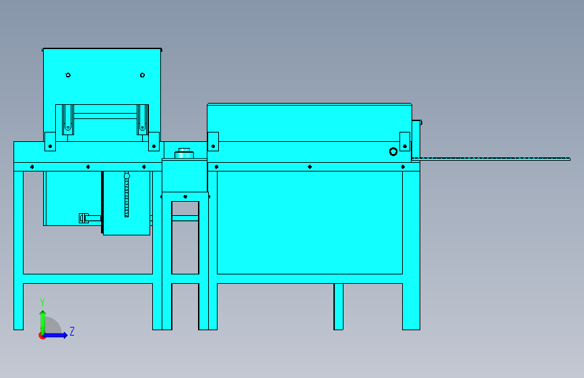
Task: Select the pneumatic cylinder under the left table
Action: coord(90,218)
